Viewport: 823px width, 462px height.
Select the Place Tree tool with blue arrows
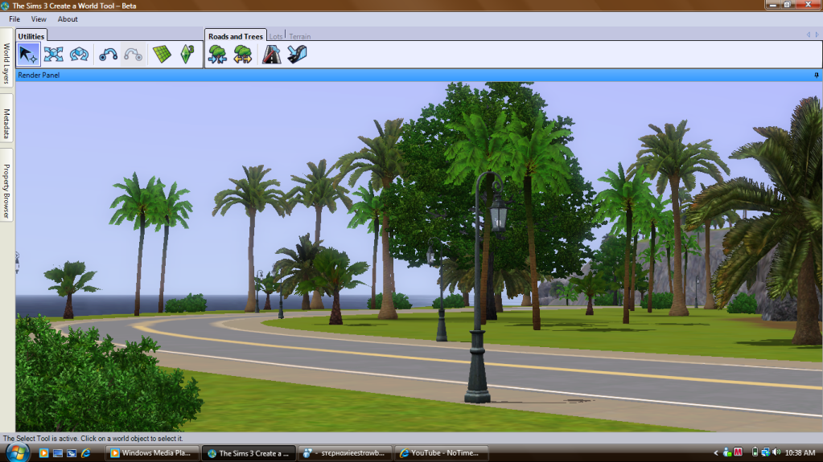pyautogui.click(x=217, y=55)
